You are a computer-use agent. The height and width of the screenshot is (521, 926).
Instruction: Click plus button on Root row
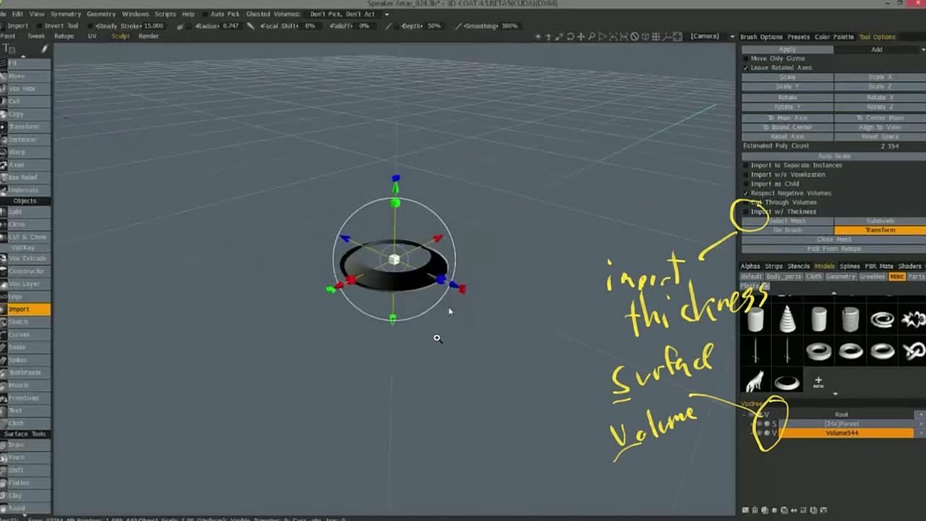click(x=920, y=415)
